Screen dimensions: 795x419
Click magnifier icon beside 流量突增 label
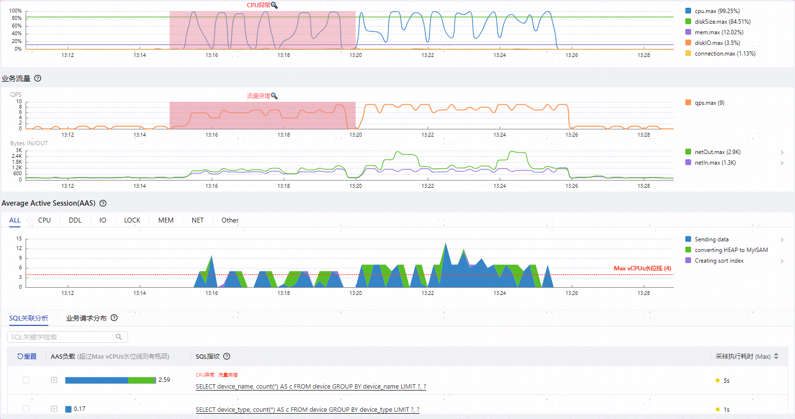tap(275, 96)
